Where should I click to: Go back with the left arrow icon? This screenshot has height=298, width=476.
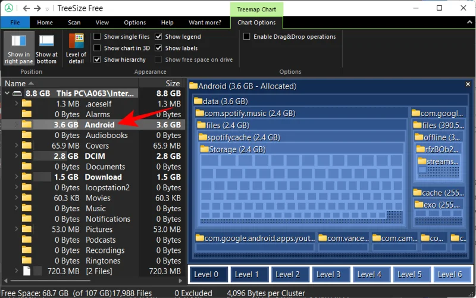[26, 8]
